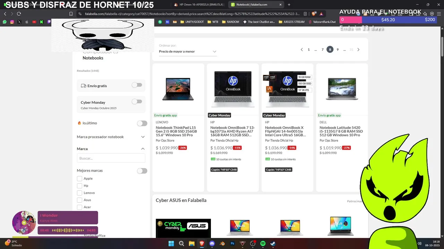Open the Dell Latitude laptop product image
Image resolution: width=444 pixels, height=249 pixels.
click(x=342, y=89)
